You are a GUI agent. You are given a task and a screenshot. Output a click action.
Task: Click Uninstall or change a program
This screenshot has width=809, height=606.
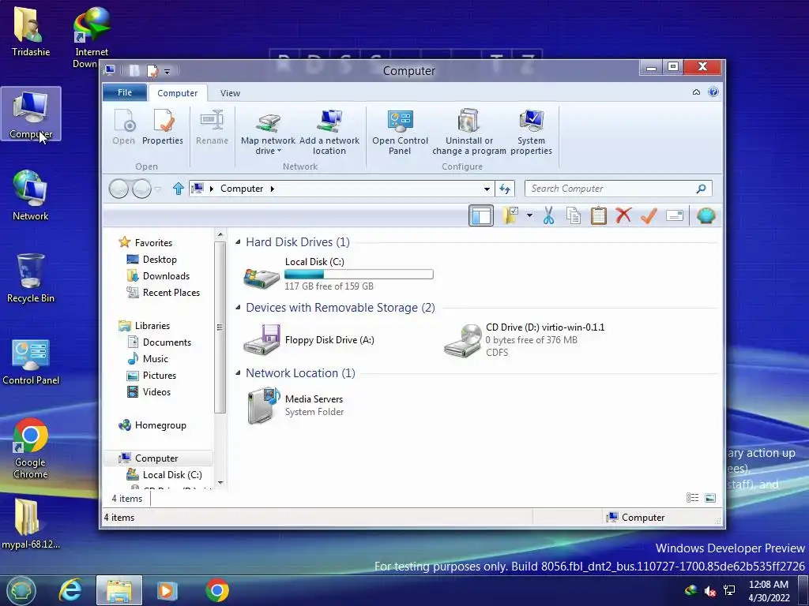[x=469, y=133]
